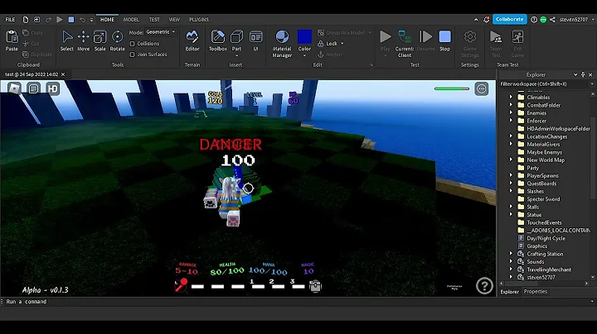The image size is (597, 334).
Task: Select the Select tool
Action: pyautogui.click(x=66, y=41)
